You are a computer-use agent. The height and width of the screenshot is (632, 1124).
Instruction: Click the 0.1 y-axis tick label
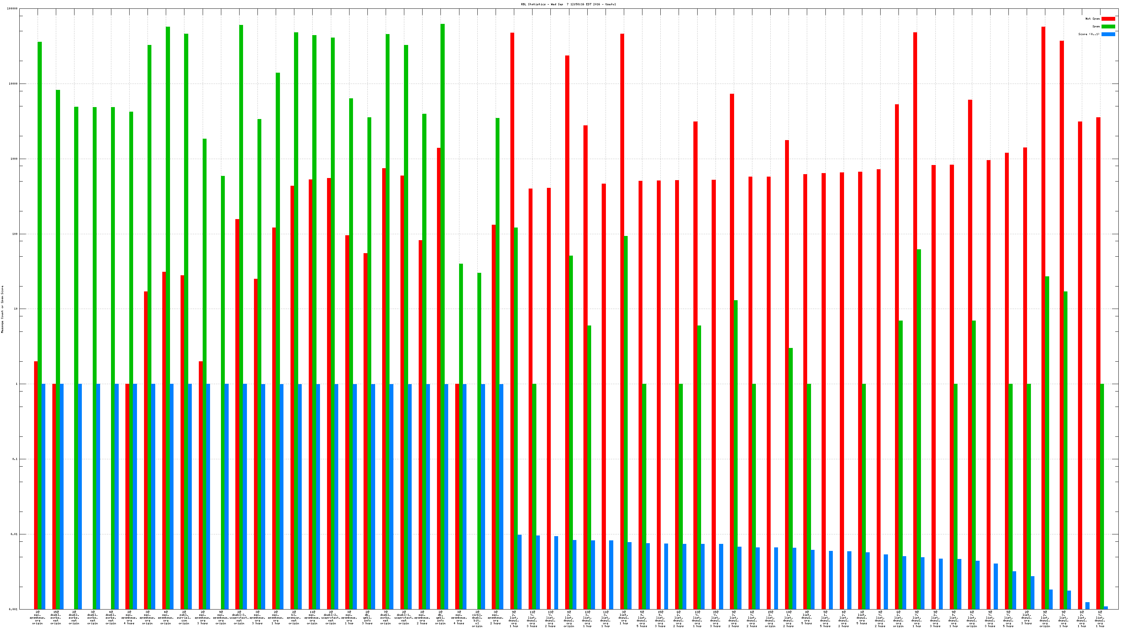(x=15, y=459)
